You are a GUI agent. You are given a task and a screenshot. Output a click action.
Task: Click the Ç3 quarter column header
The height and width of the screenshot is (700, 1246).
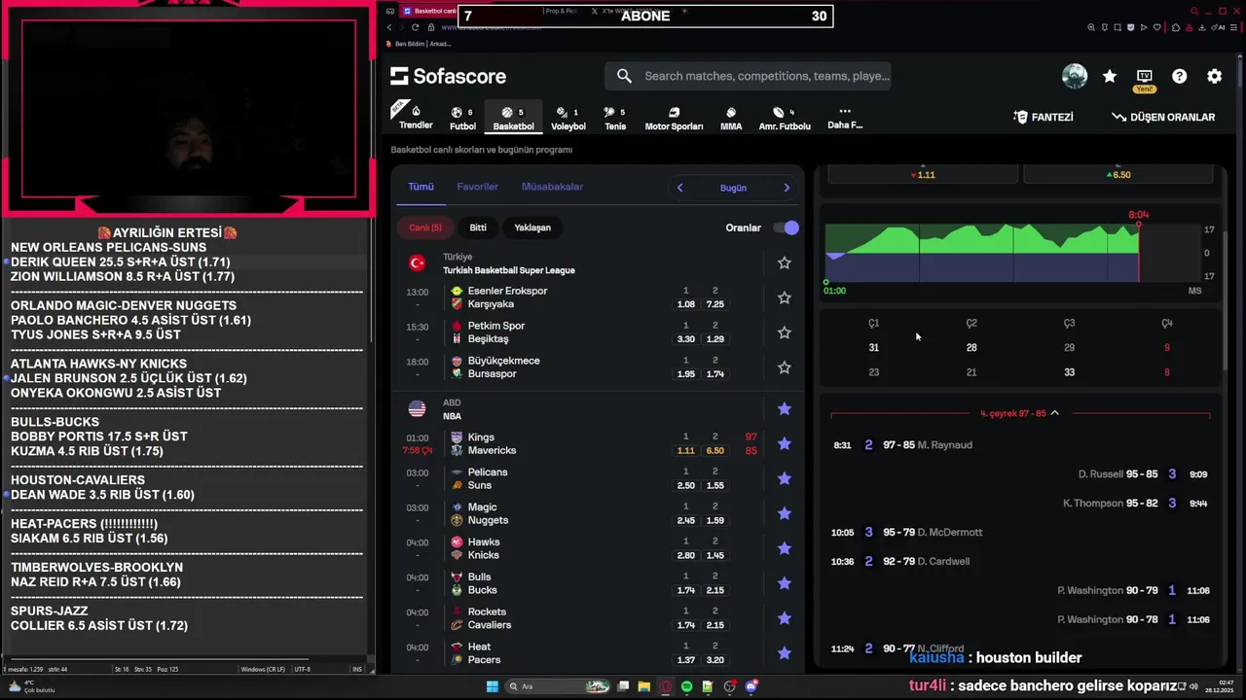click(1069, 323)
